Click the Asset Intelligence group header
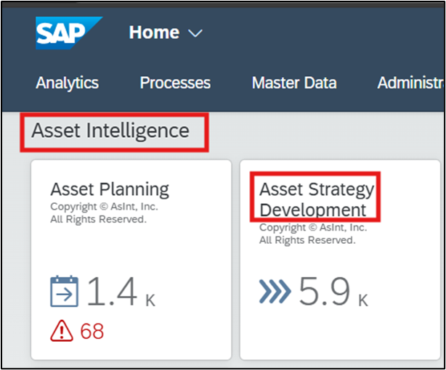 pyautogui.click(x=110, y=131)
